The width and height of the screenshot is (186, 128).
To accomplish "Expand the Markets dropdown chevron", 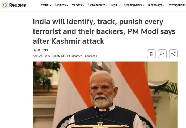I will pos(83,5).
